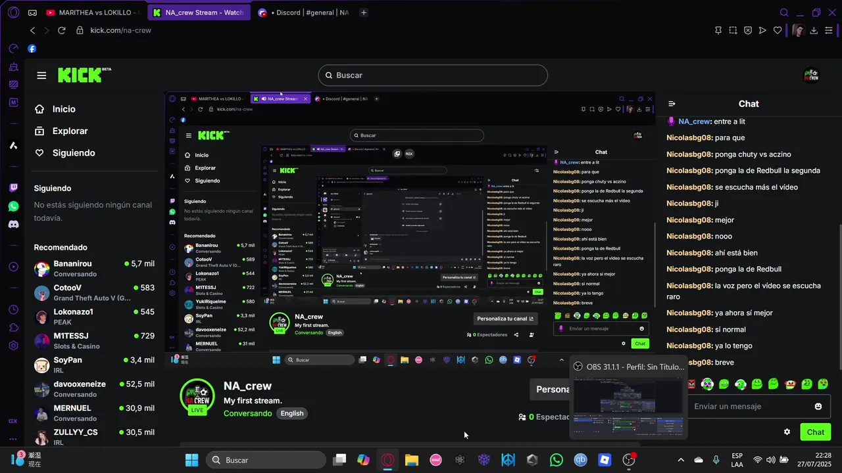Open the Opera GX main menu logo
This screenshot has height=473, width=842.
(x=13, y=12)
